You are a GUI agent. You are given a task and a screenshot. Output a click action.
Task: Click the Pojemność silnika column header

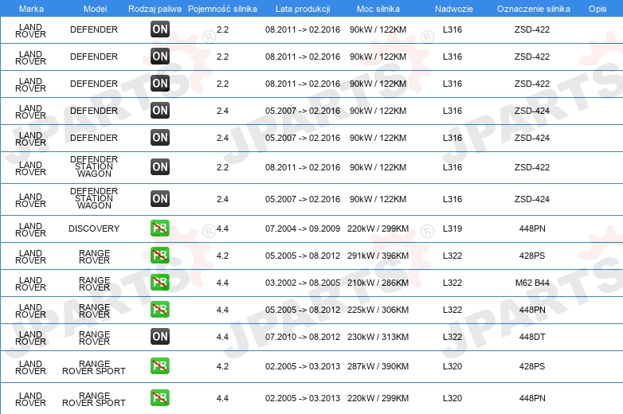(x=222, y=9)
